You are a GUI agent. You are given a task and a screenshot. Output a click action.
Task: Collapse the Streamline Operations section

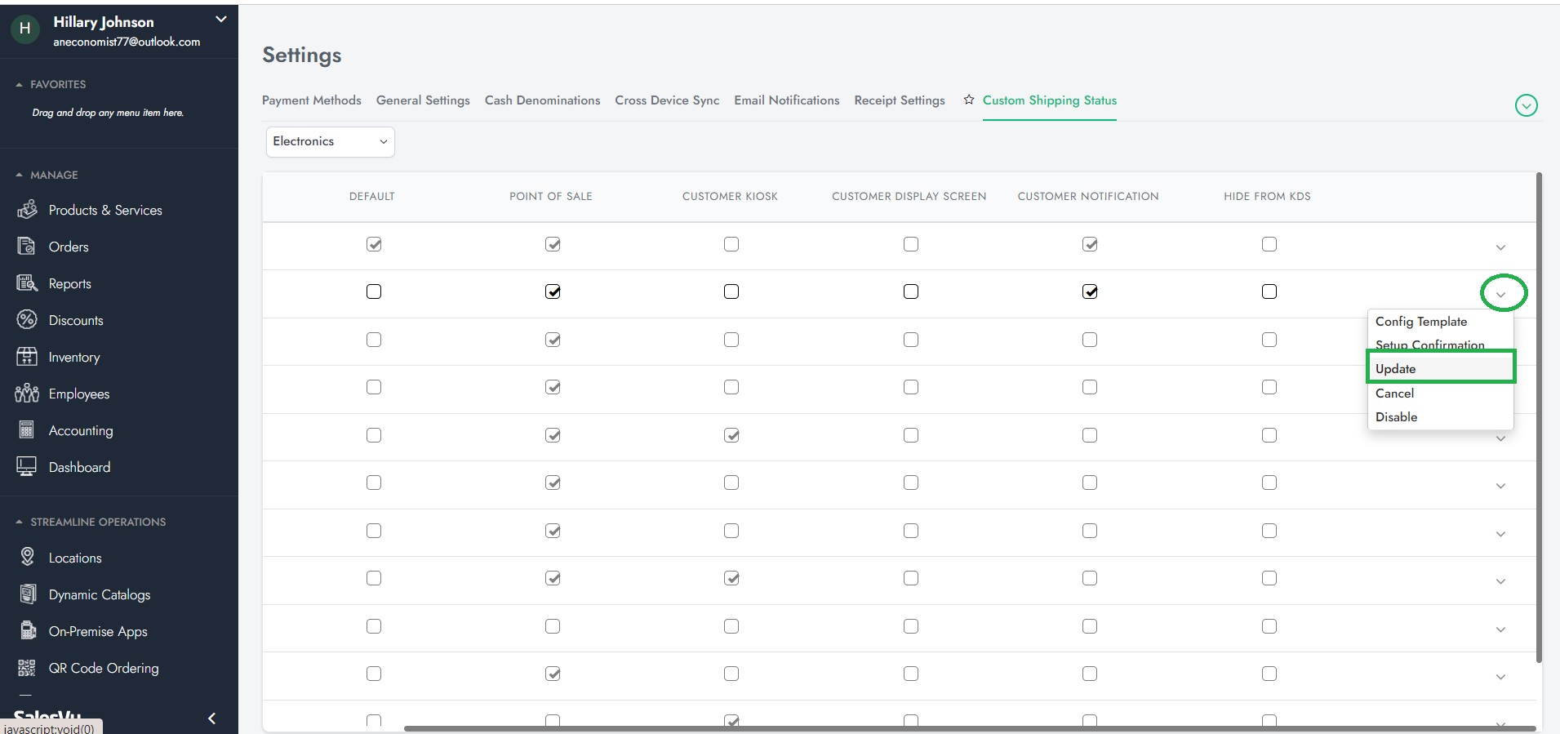coord(19,522)
